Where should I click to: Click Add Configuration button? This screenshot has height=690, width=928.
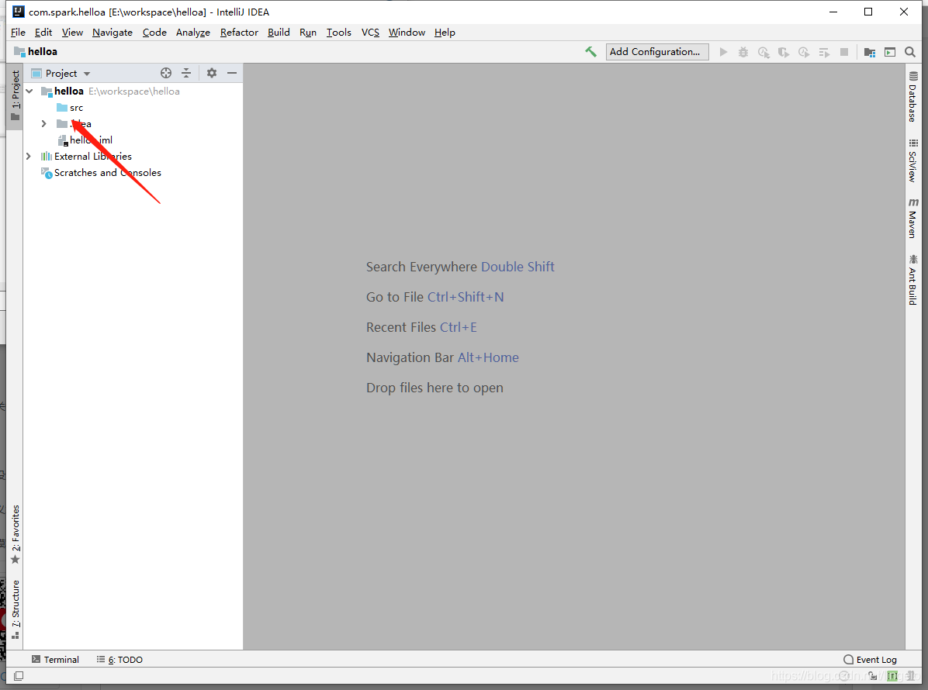pyautogui.click(x=657, y=52)
